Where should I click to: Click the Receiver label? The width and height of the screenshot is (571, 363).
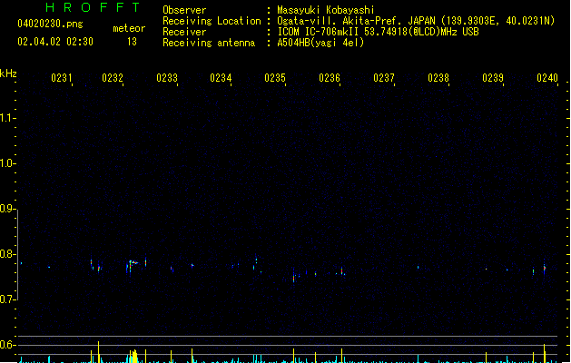pos(184,32)
